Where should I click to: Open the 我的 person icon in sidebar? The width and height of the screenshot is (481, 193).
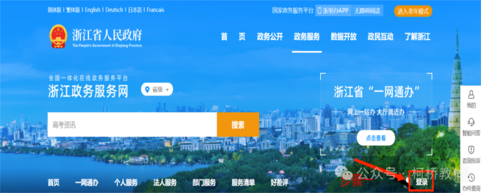coord(471,95)
